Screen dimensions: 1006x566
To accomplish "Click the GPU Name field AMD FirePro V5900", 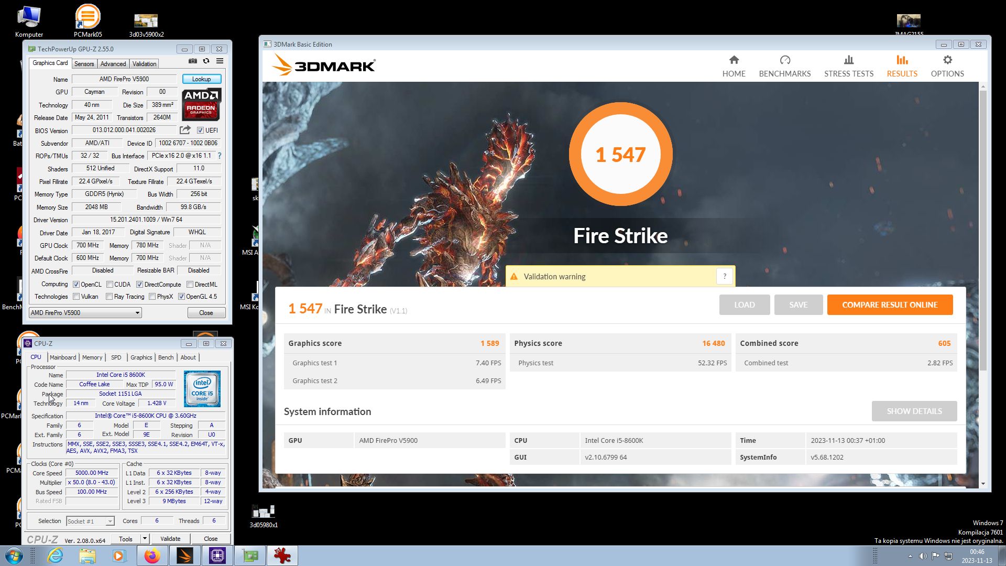I will click(x=124, y=79).
